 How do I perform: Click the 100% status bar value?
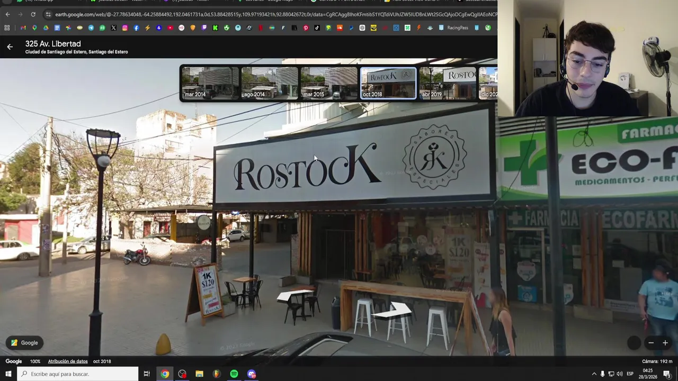point(35,361)
